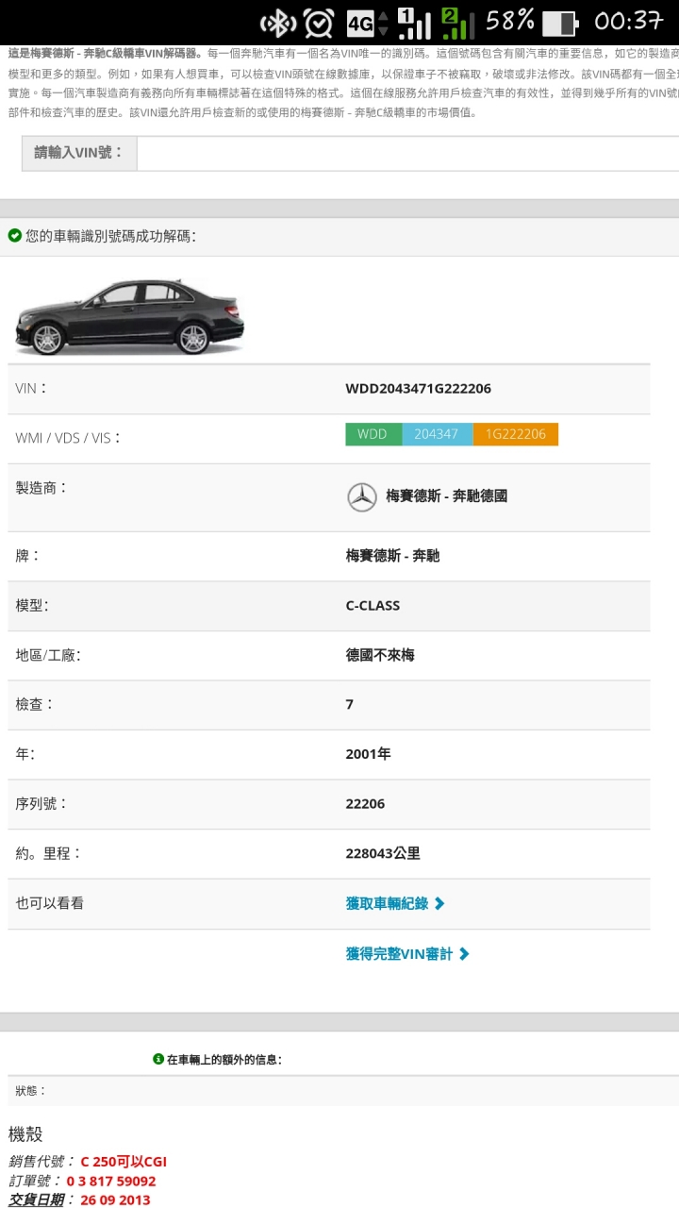679x1208 pixels.
Task: Click the order number 0 3 817 59092
Action: 111,1181
